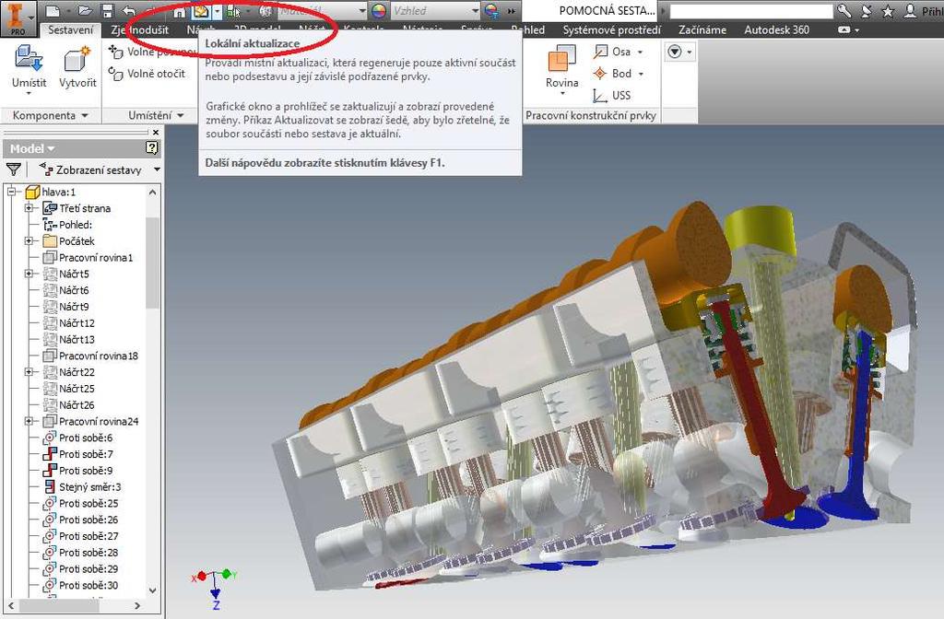Select Pracovní rovina1 in the tree
The height and width of the screenshot is (619, 944).
pyautogui.click(x=88, y=258)
